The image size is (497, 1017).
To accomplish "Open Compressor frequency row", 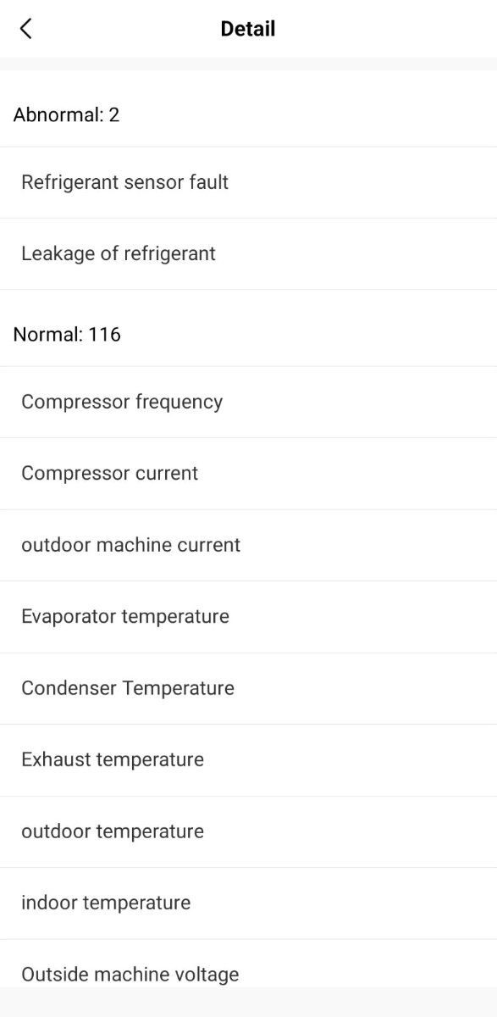I will 248,402.
